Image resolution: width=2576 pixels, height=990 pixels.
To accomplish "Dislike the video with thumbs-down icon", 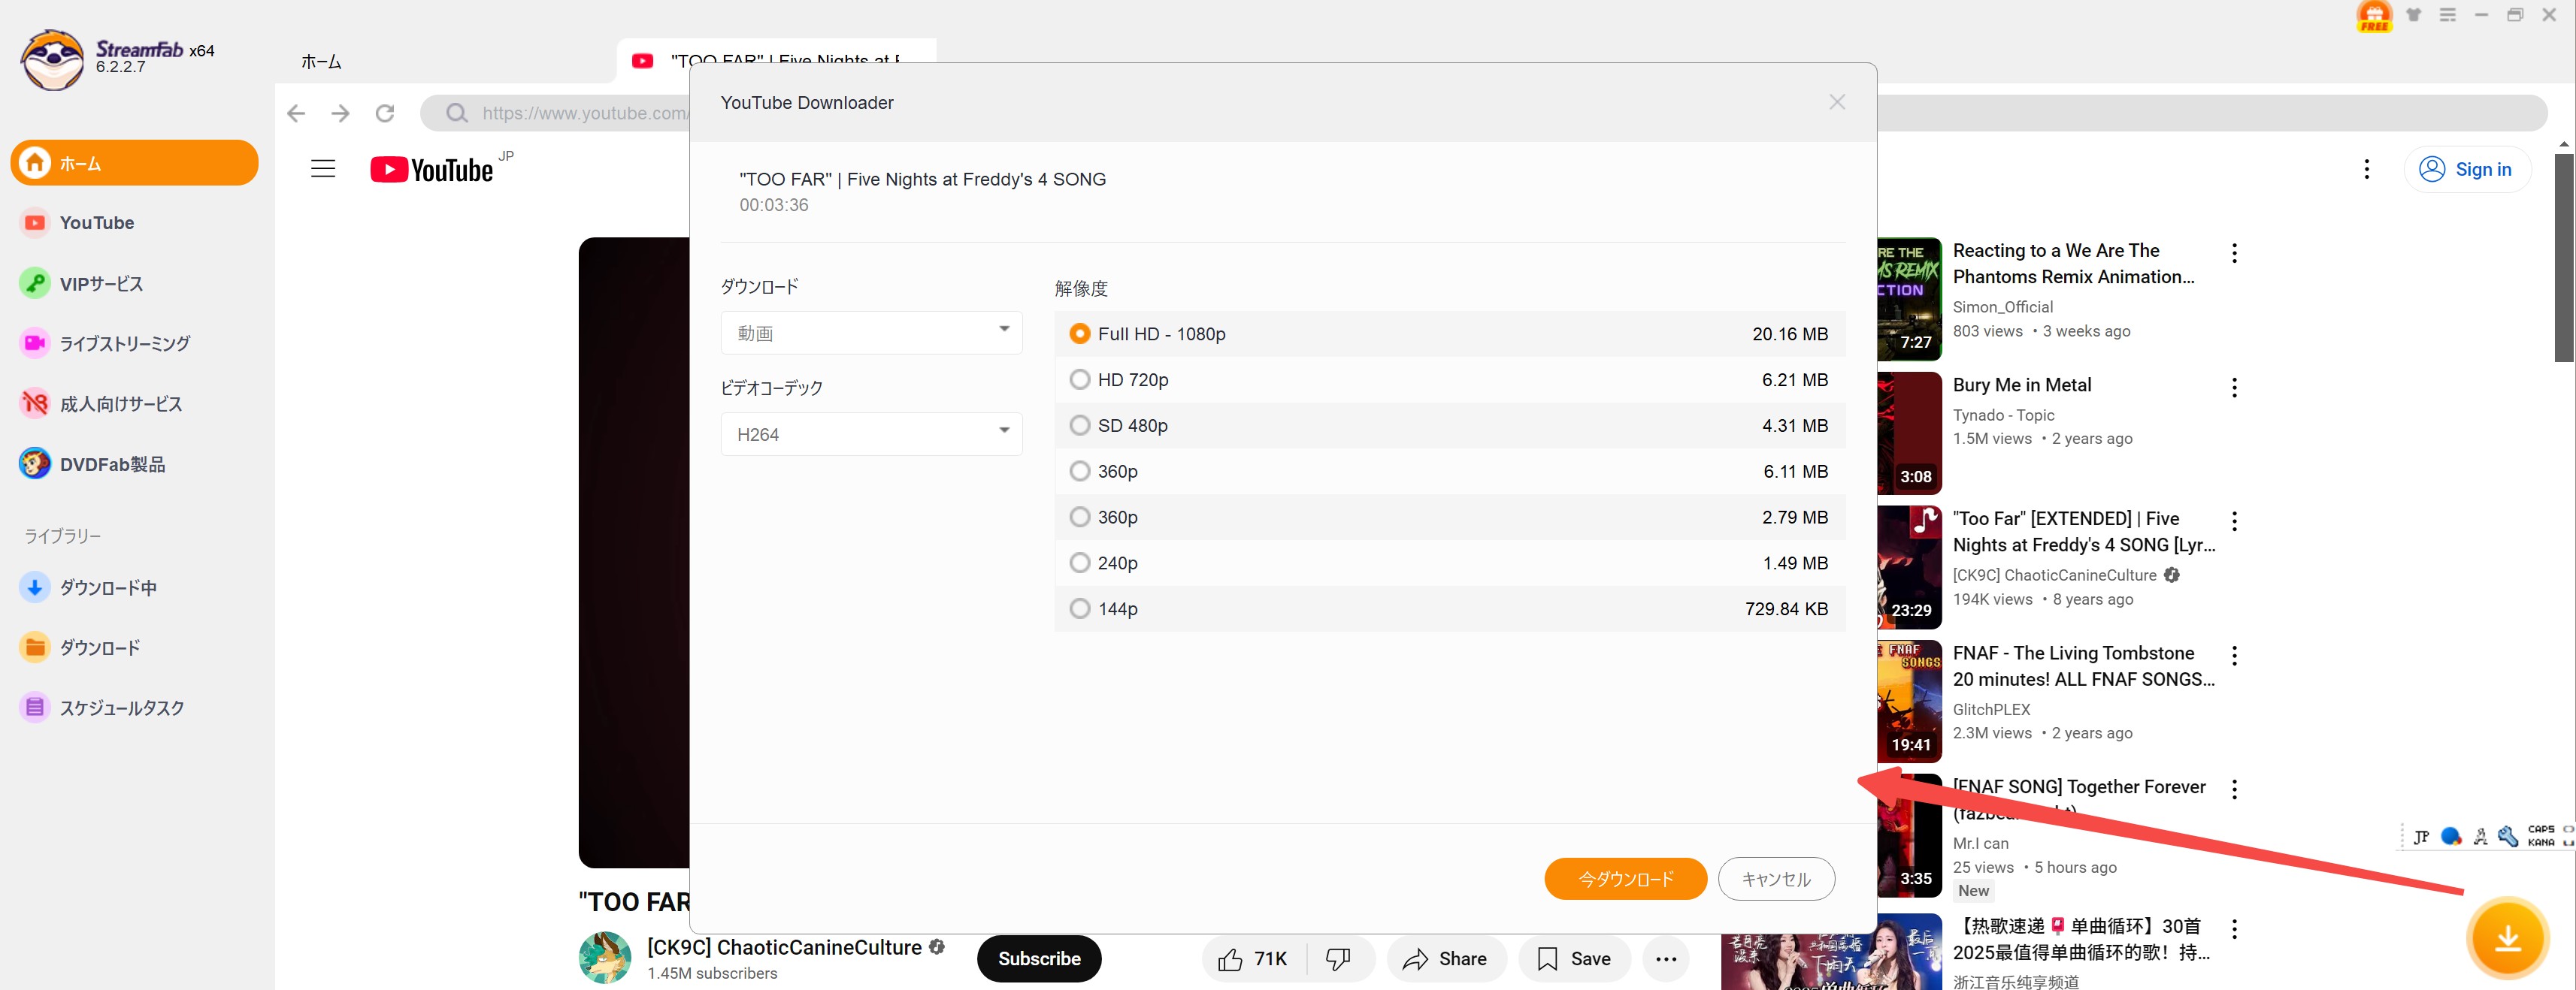I will coord(1338,959).
